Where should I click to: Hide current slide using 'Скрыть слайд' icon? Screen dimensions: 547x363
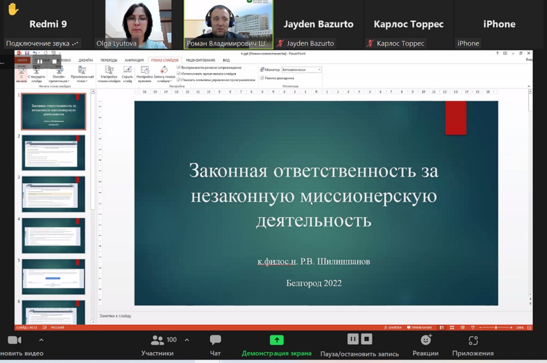(126, 72)
